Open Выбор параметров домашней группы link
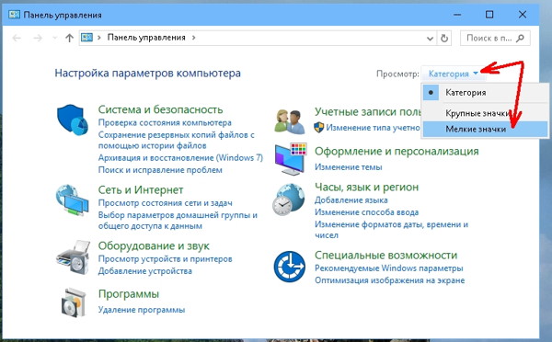 tap(178, 221)
